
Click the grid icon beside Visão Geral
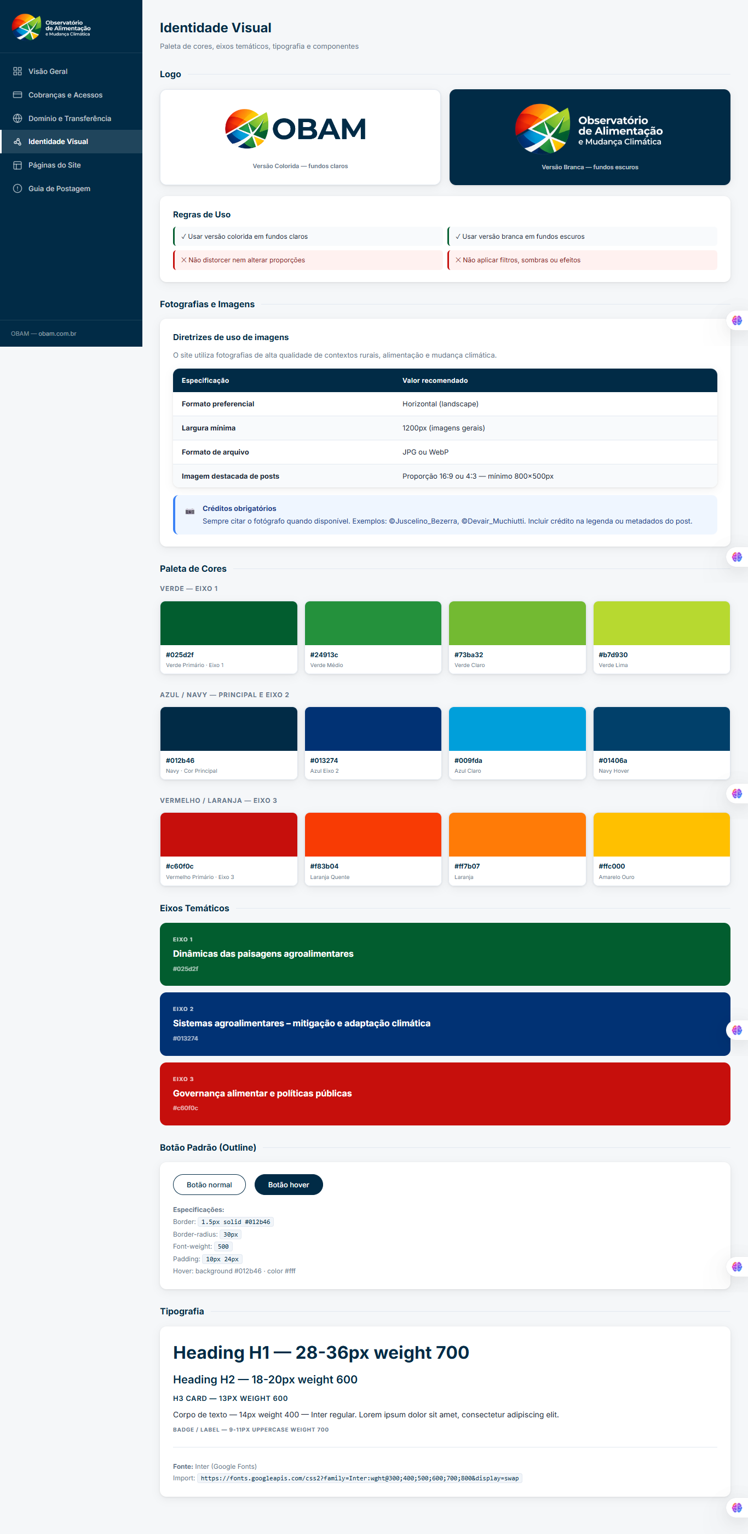click(18, 71)
